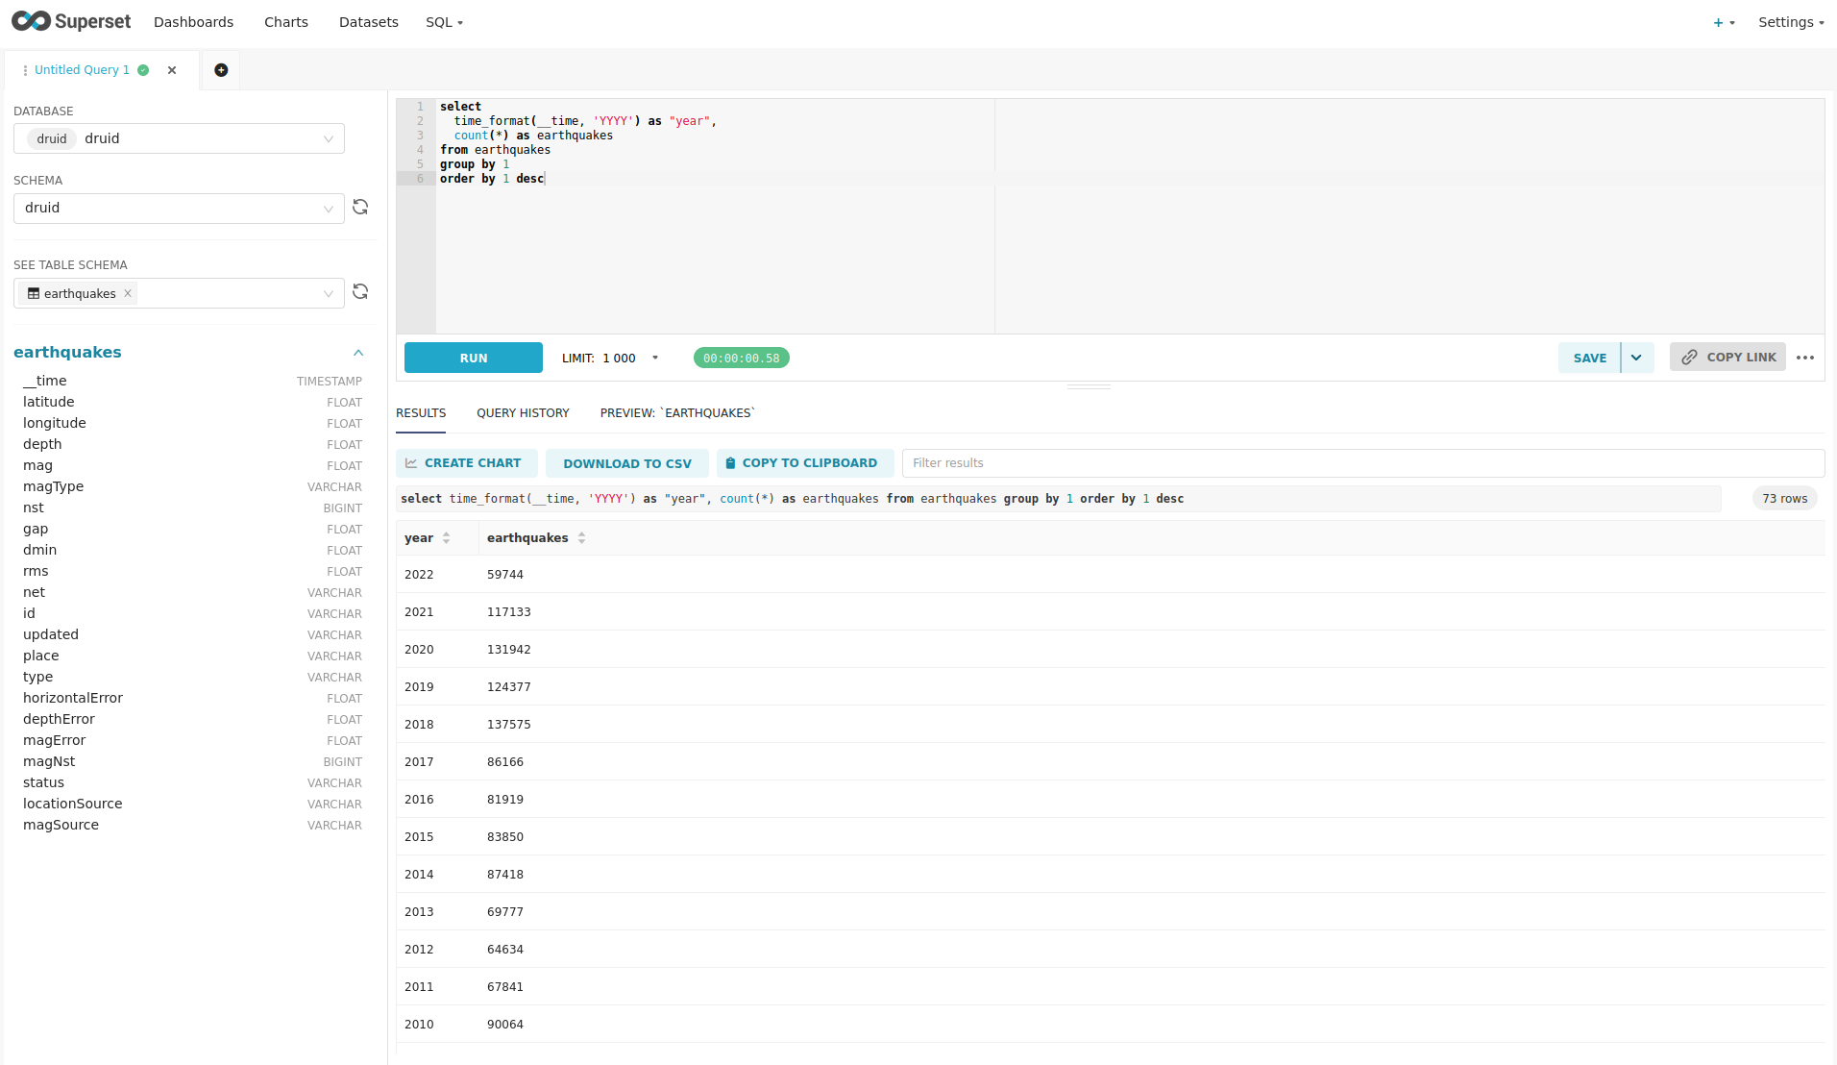
Task: Open the SQL menu in navbar
Action: click(444, 22)
